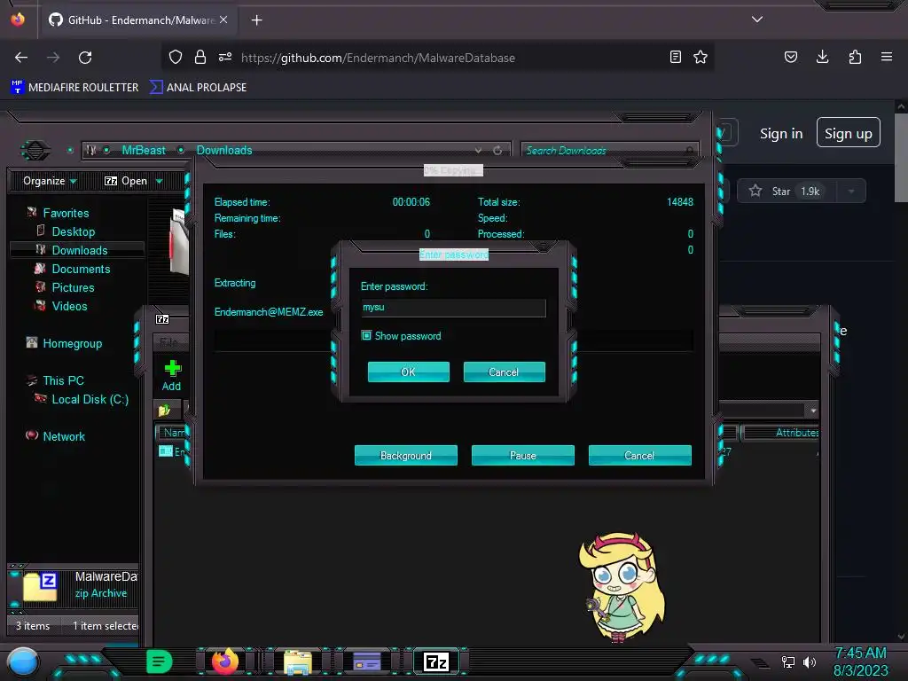908x681 pixels.
Task: Select Favorites in navigation pane
Action: (66, 213)
